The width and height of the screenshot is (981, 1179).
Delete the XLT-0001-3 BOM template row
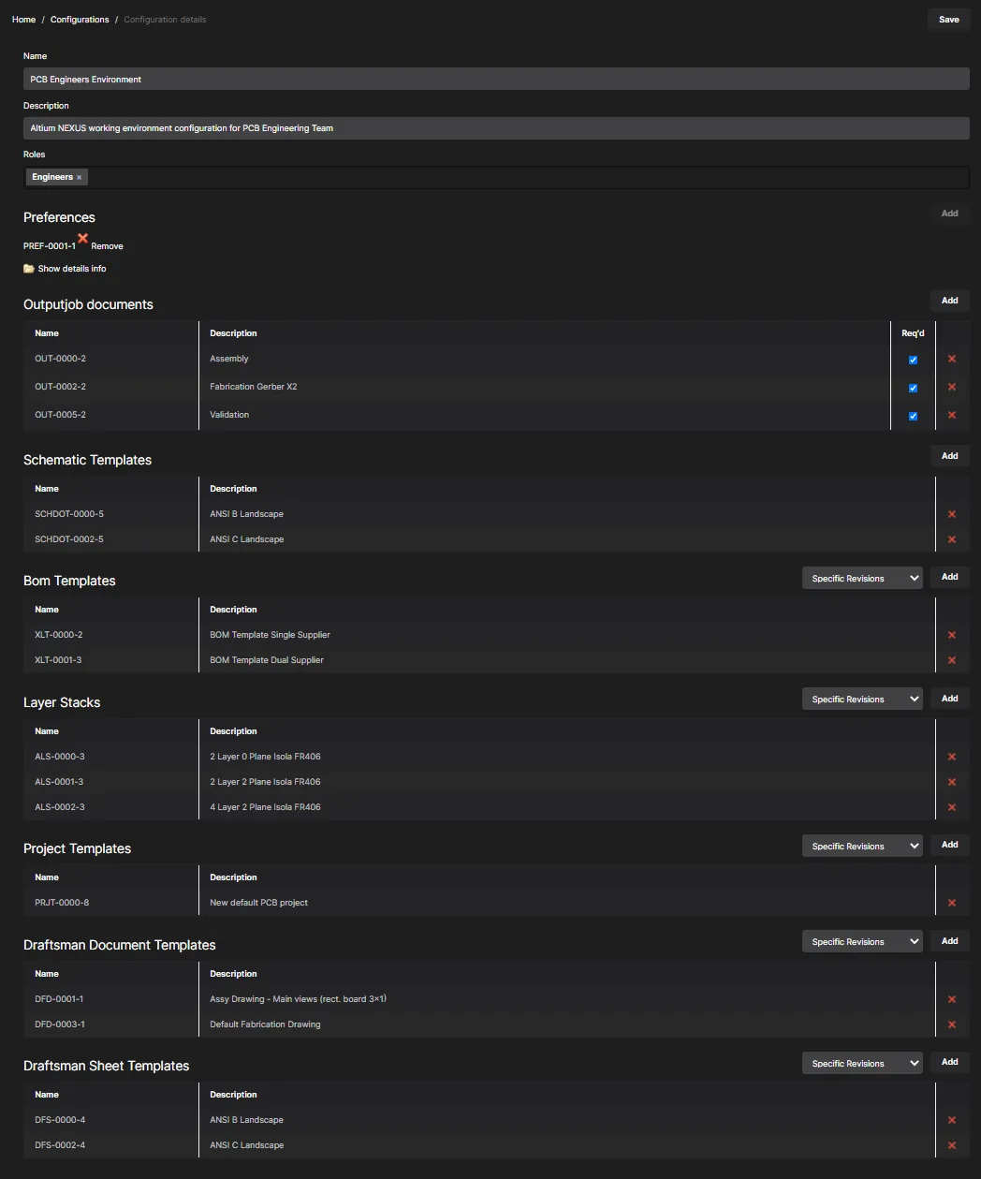[x=952, y=661]
